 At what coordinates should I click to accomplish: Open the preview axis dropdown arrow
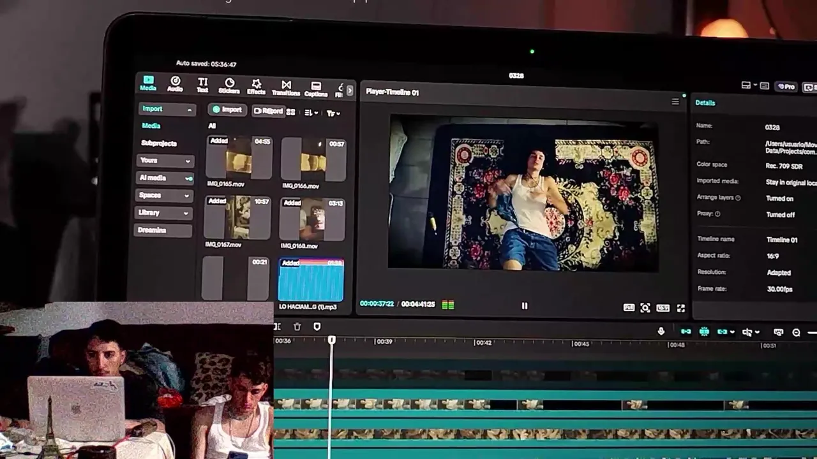click(757, 332)
